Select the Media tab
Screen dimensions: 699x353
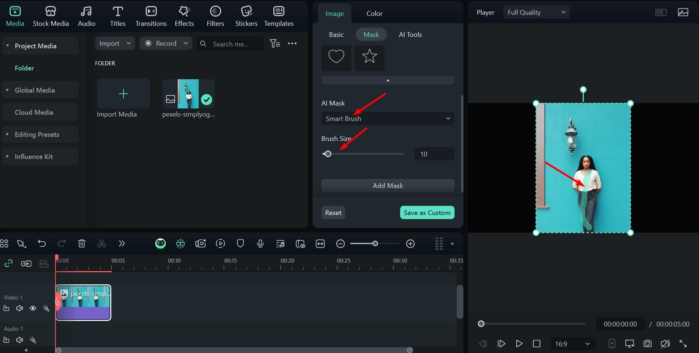(15, 17)
